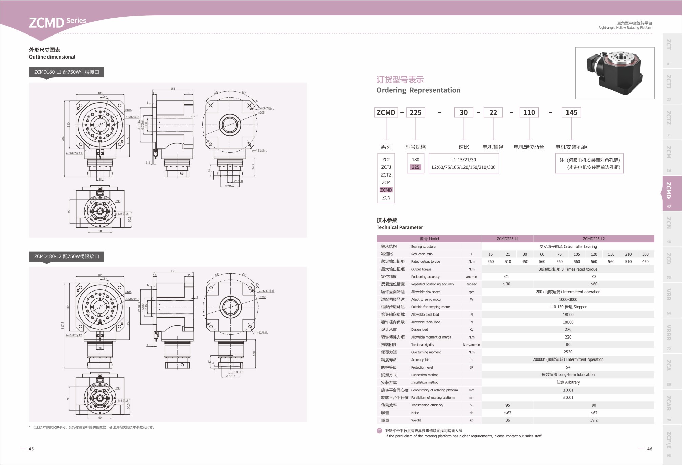682x465 pixels.
Task: Select the highlighted ZCMD side index tab
Action: pos(671,193)
